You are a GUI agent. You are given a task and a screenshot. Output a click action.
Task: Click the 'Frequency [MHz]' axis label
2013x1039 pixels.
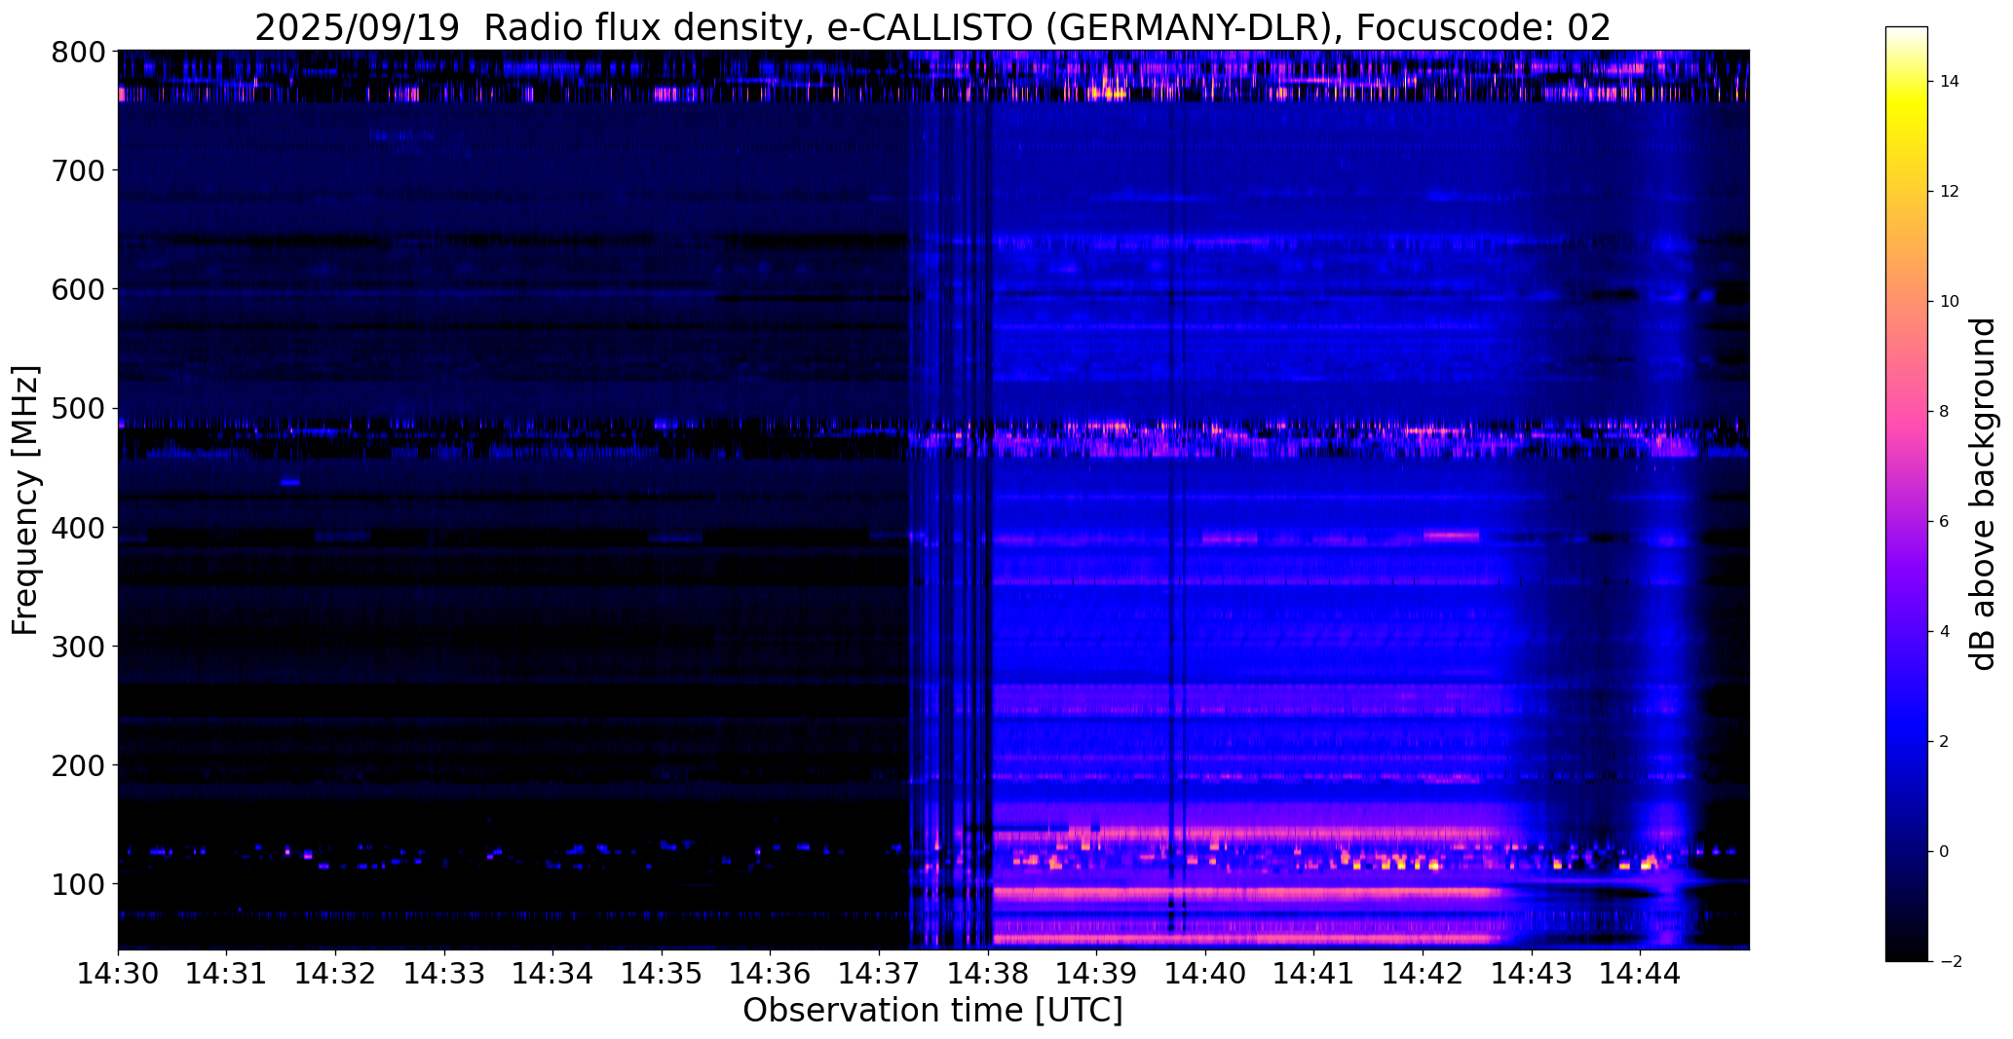point(25,500)
